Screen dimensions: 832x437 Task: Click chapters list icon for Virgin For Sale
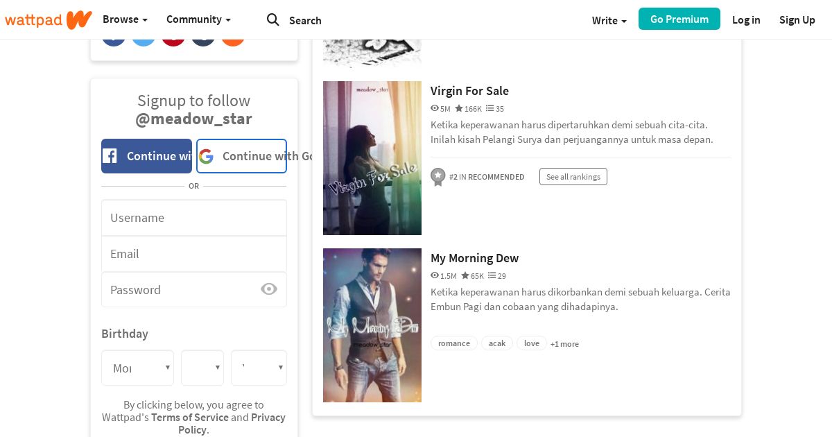pos(489,108)
